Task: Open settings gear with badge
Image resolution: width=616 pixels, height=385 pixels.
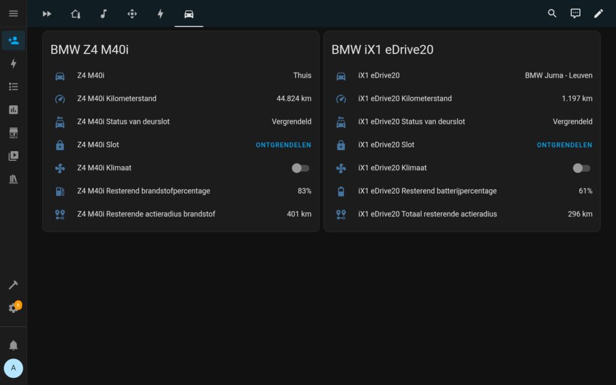Action: click(13, 308)
